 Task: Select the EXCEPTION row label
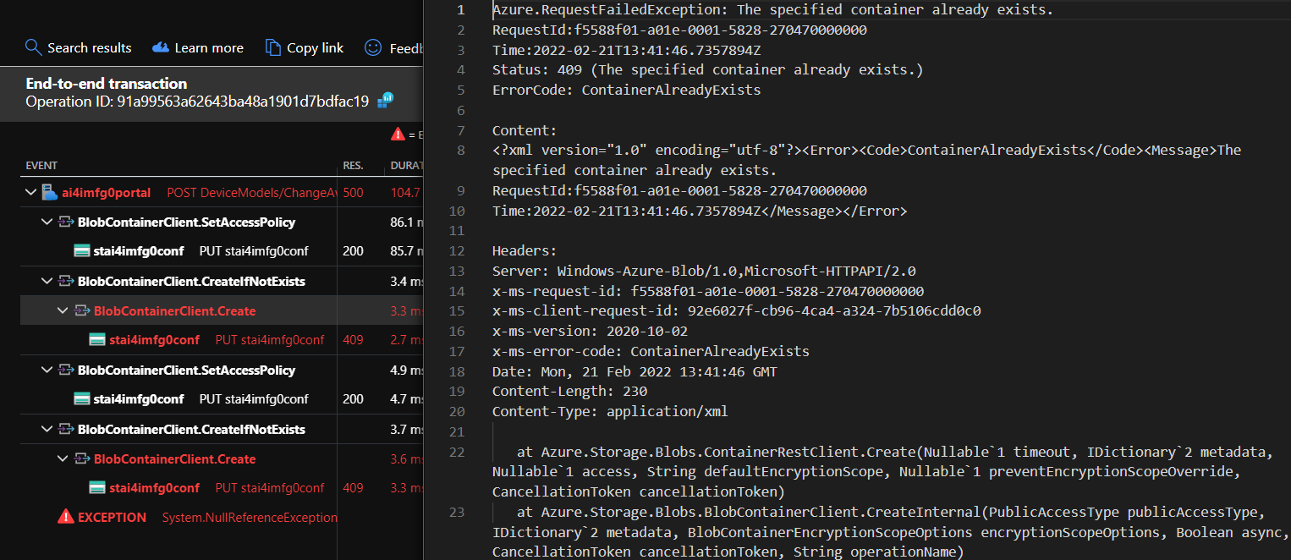point(112,517)
